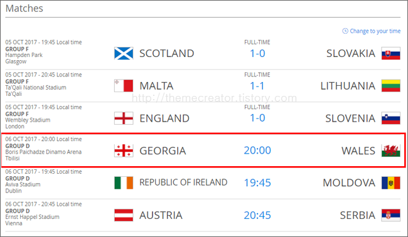The image size is (408, 237).
Task: Click the Wales dragon flag icon
Action: click(391, 150)
